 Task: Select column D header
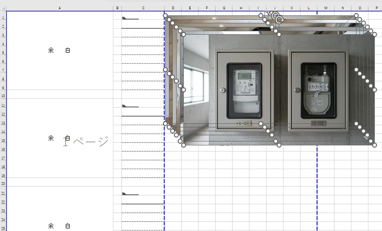pos(173,8)
